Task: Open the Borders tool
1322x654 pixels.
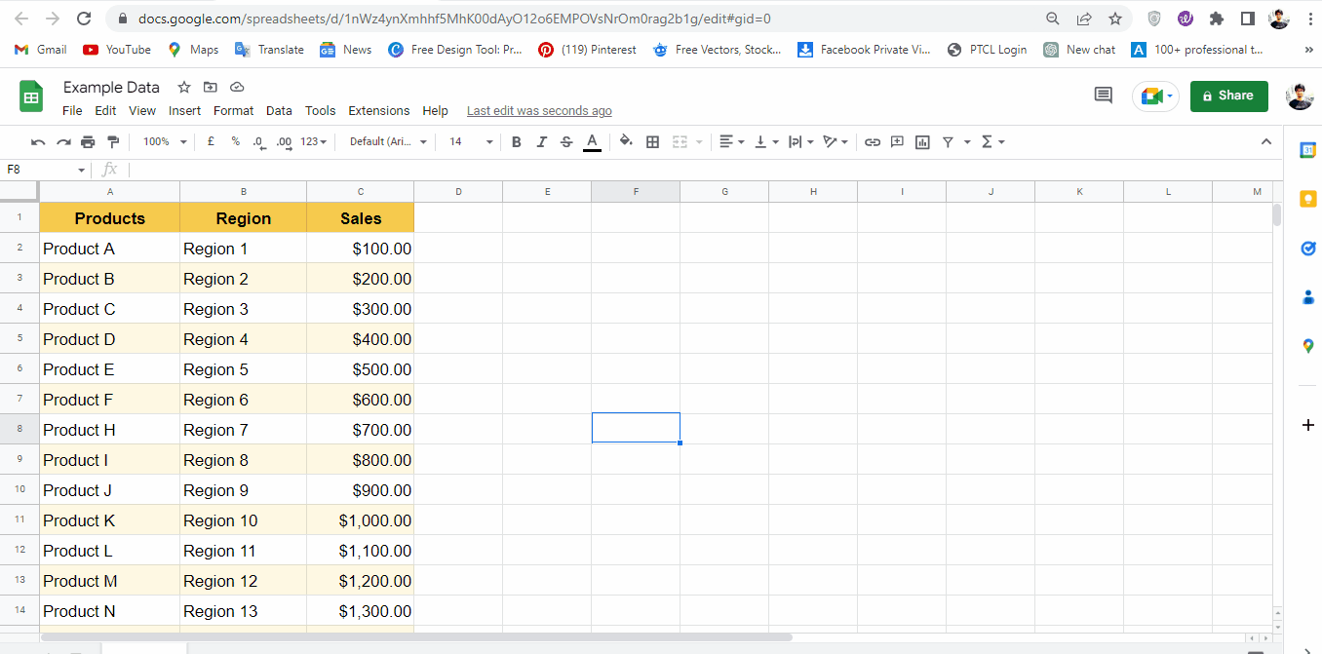Action: coord(652,141)
